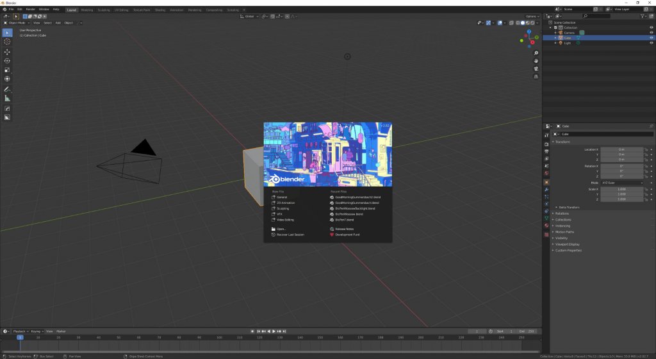
Task: Select the Annotate pencil tool
Action: coord(7,88)
